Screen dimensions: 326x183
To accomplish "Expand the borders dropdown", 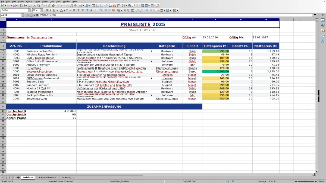I will click(x=159, y=10).
